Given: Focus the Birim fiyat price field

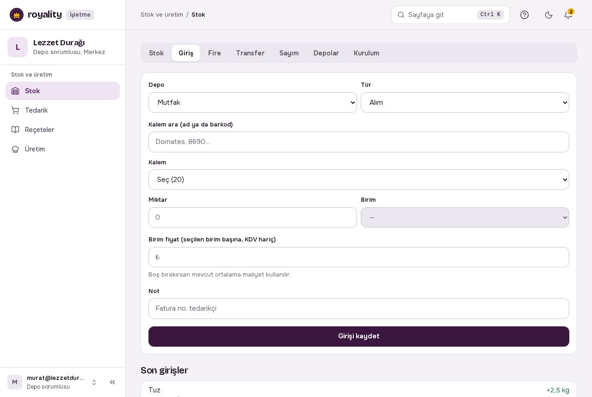Looking at the screenshot, I should (x=359, y=257).
